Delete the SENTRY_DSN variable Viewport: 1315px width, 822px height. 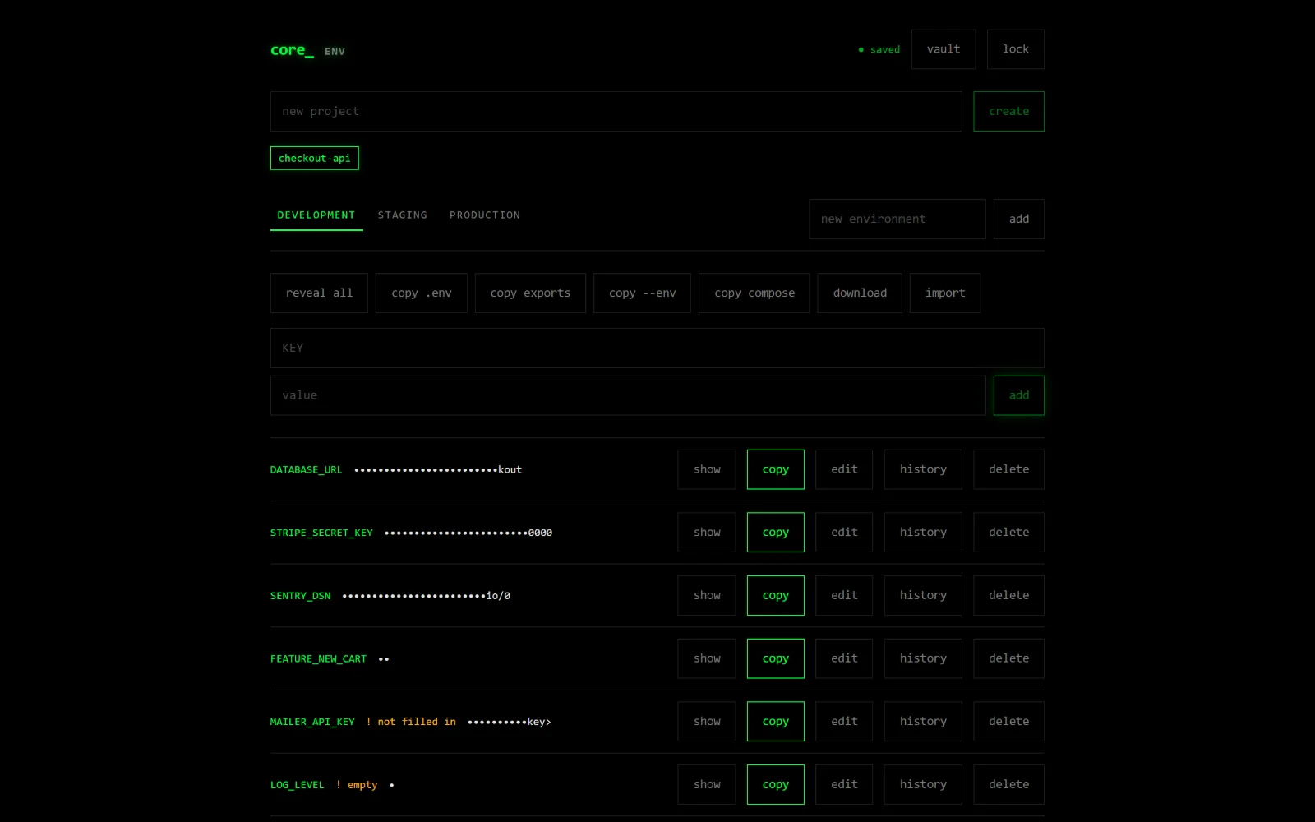(x=1009, y=596)
